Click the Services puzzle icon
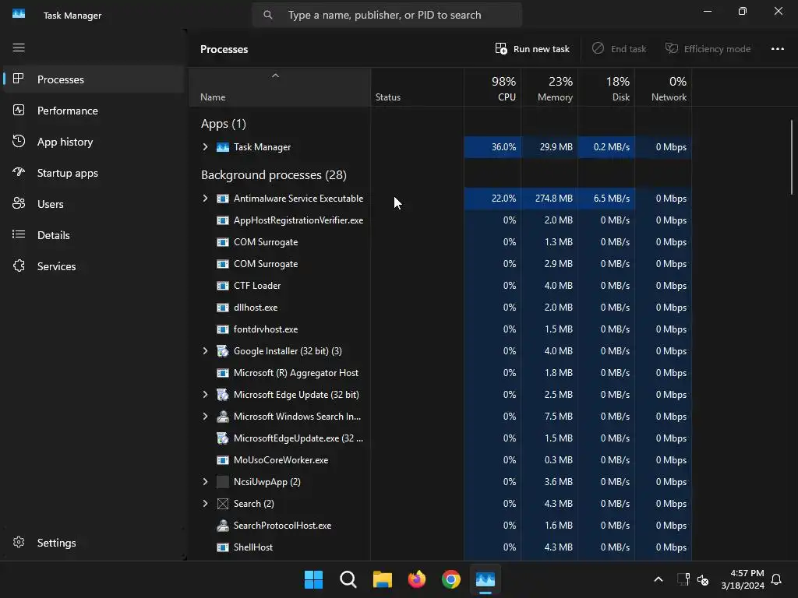 [19, 266]
